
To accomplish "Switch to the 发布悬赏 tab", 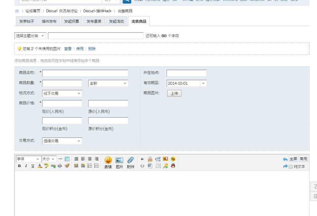I will point(94,21).
